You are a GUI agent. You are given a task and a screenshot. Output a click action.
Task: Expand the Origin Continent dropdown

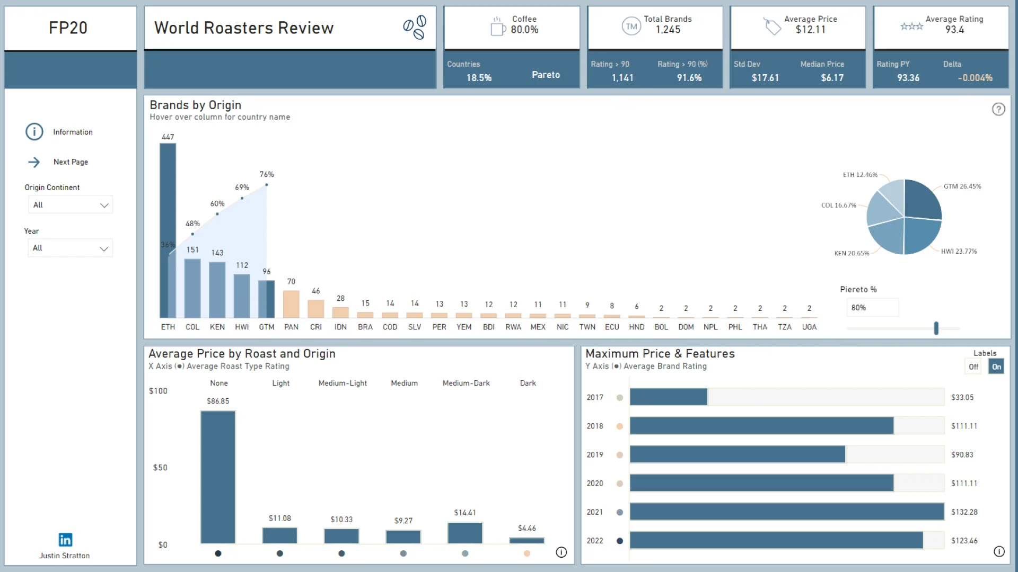(x=71, y=205)
